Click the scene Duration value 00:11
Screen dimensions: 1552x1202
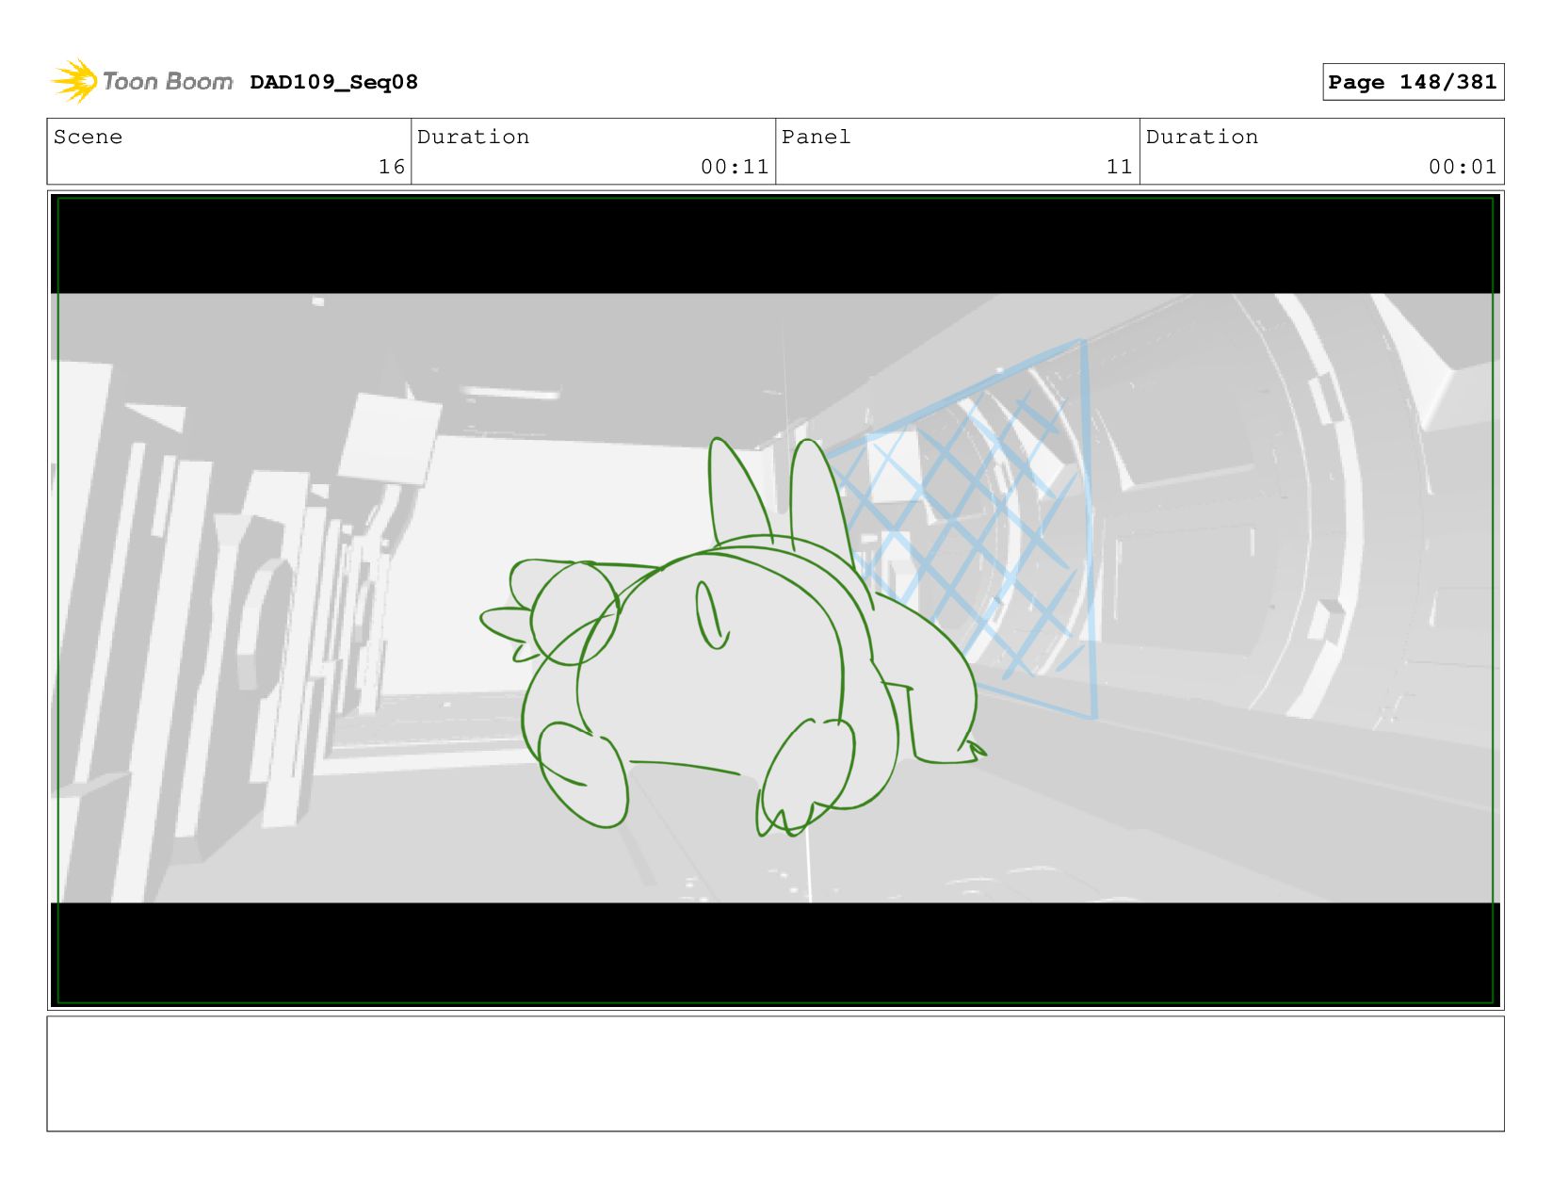[735, 167]
